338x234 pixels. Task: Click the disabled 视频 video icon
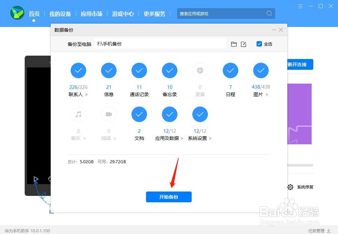109,114
